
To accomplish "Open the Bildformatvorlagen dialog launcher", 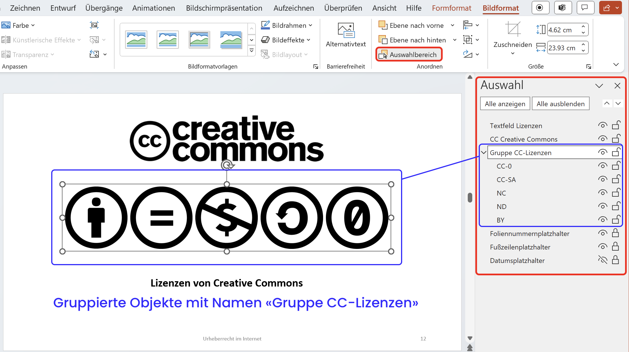I will click(x=315, y=67).
